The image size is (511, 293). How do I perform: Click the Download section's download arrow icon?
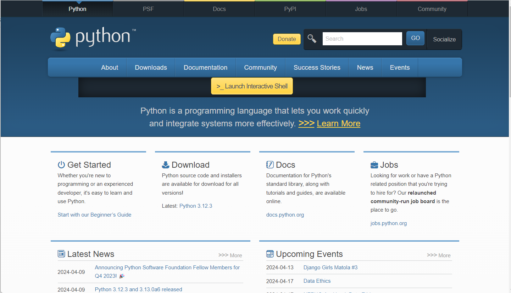point(165,164)
